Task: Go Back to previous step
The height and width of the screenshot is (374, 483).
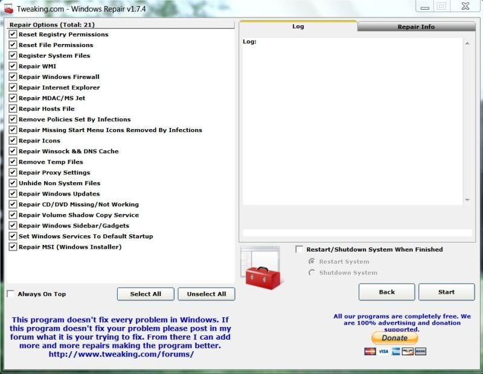Action: (387, 292)
